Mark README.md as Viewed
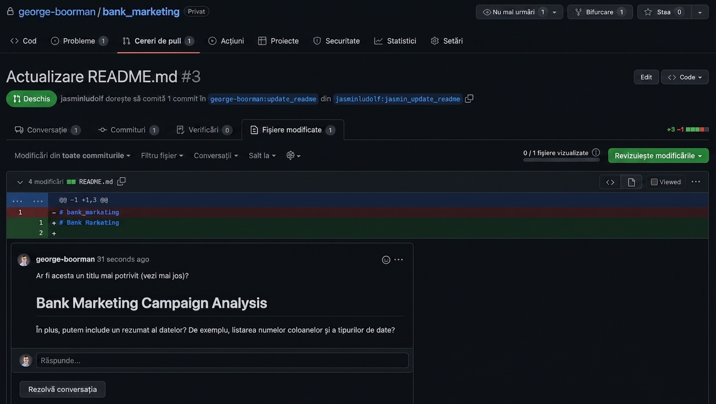716x404 pixels. coord(666,182)
